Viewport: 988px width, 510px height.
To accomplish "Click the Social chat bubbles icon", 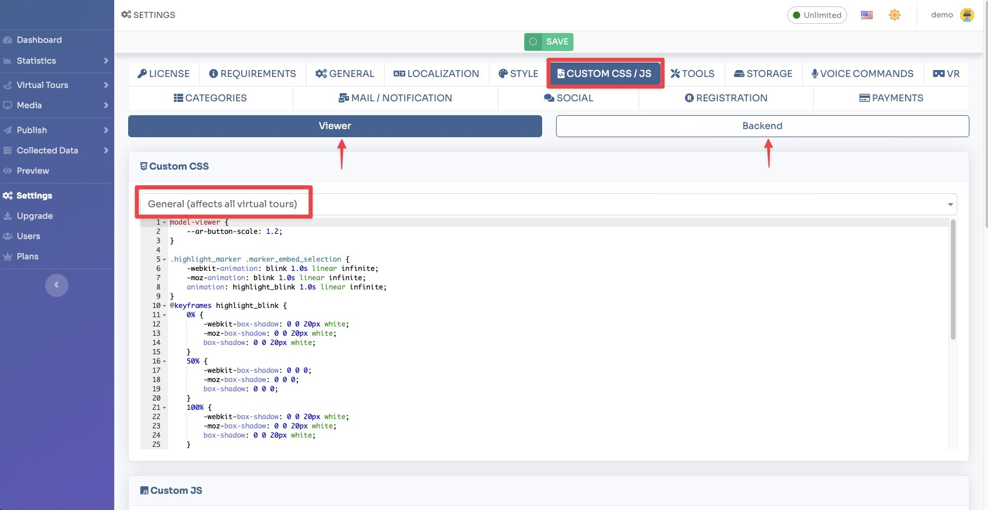I will tap(549, 98).
